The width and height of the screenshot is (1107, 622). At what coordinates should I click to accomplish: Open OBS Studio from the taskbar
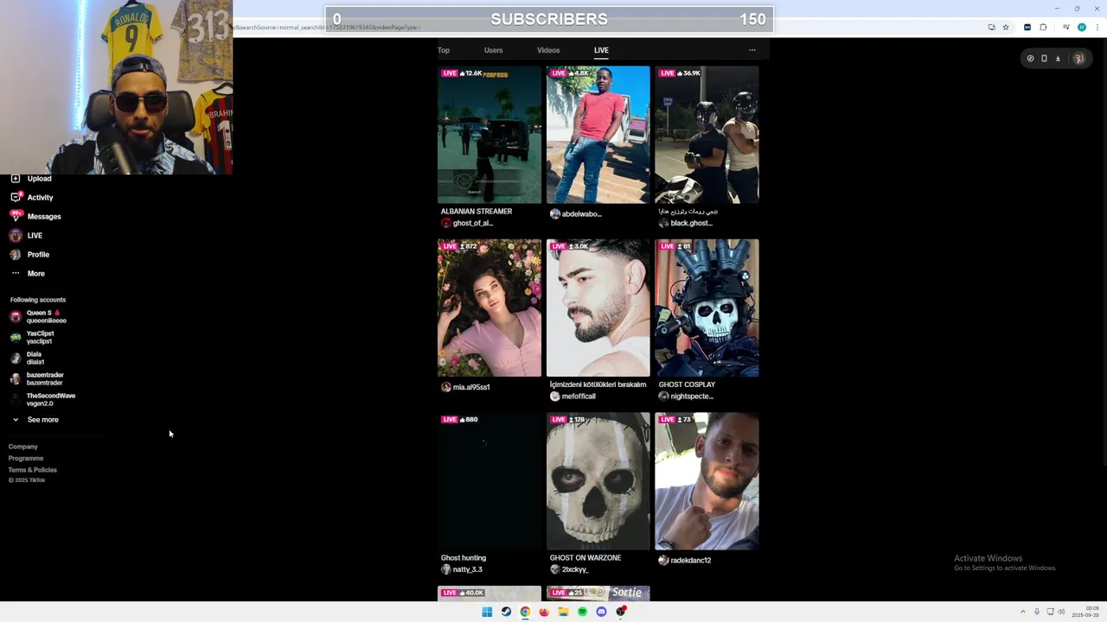click(621, 612)
